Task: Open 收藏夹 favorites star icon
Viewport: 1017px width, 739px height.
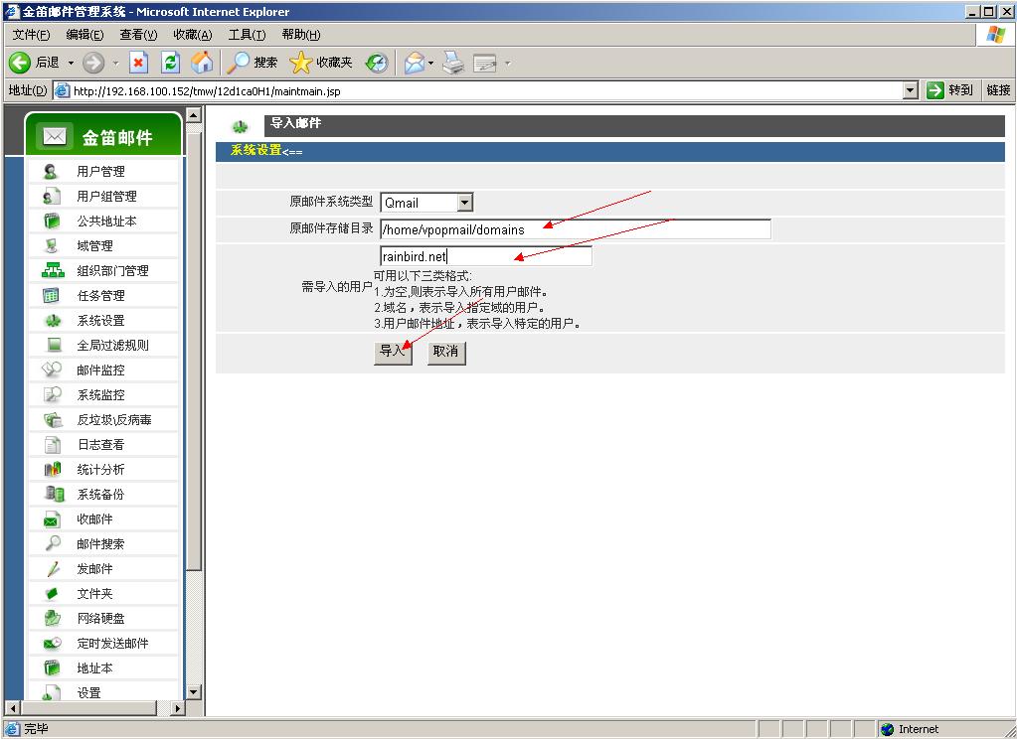Action: (300, 63)
